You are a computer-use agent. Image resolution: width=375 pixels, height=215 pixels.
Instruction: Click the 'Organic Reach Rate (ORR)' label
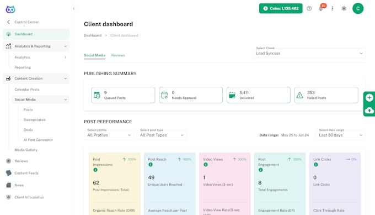coord(114,211)
